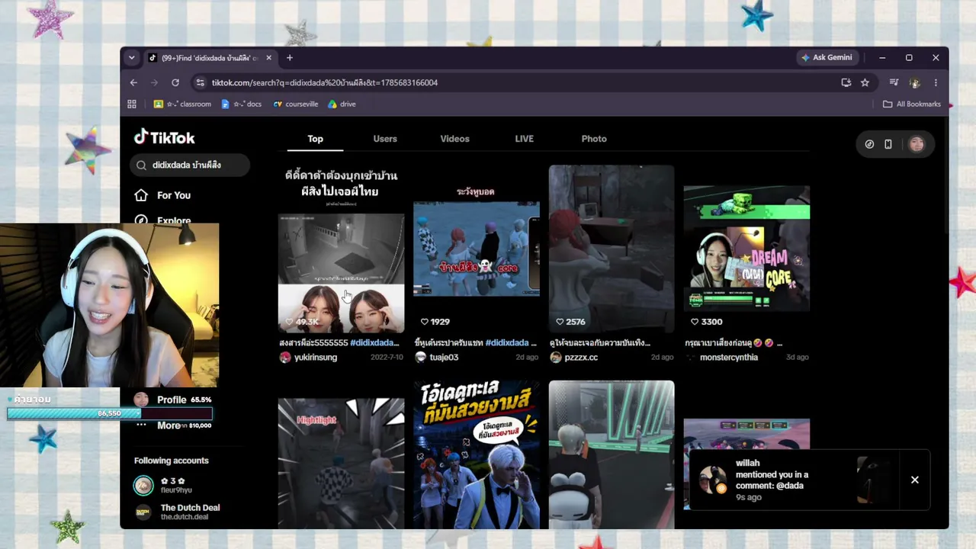Click the phone device icon in header
976x549 pixels.
click(x=888, y=144)
